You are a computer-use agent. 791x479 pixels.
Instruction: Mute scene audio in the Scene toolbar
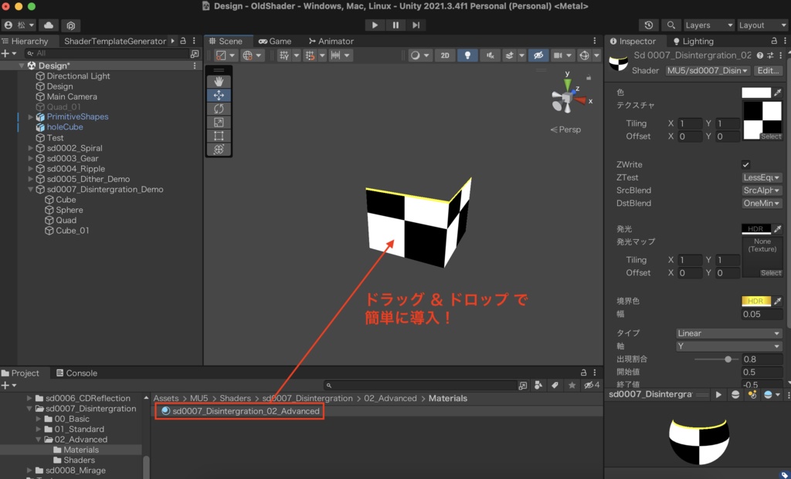pyautogui.click(x=490, y=55)
